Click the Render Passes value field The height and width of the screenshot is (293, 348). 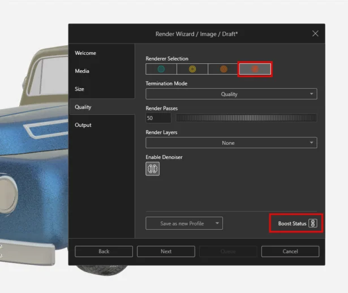coord(158,118)
